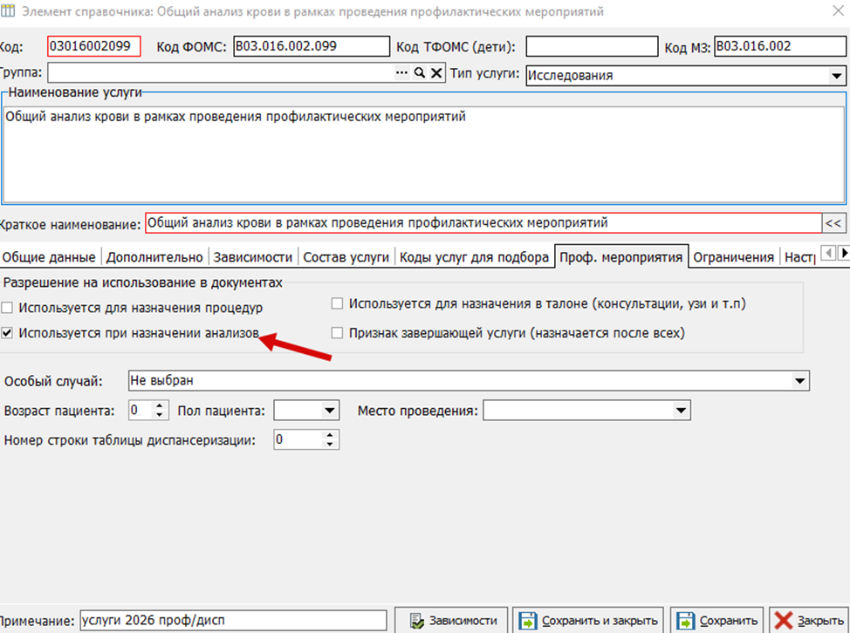Click the magnifier search icon in Группа field
Screen dimensions: 850x633
point(420,72)
